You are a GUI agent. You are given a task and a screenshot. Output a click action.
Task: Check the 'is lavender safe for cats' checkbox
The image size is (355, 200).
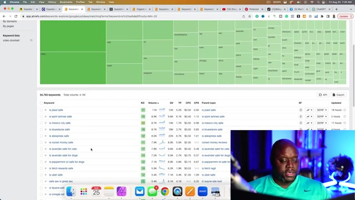(41, 149)
